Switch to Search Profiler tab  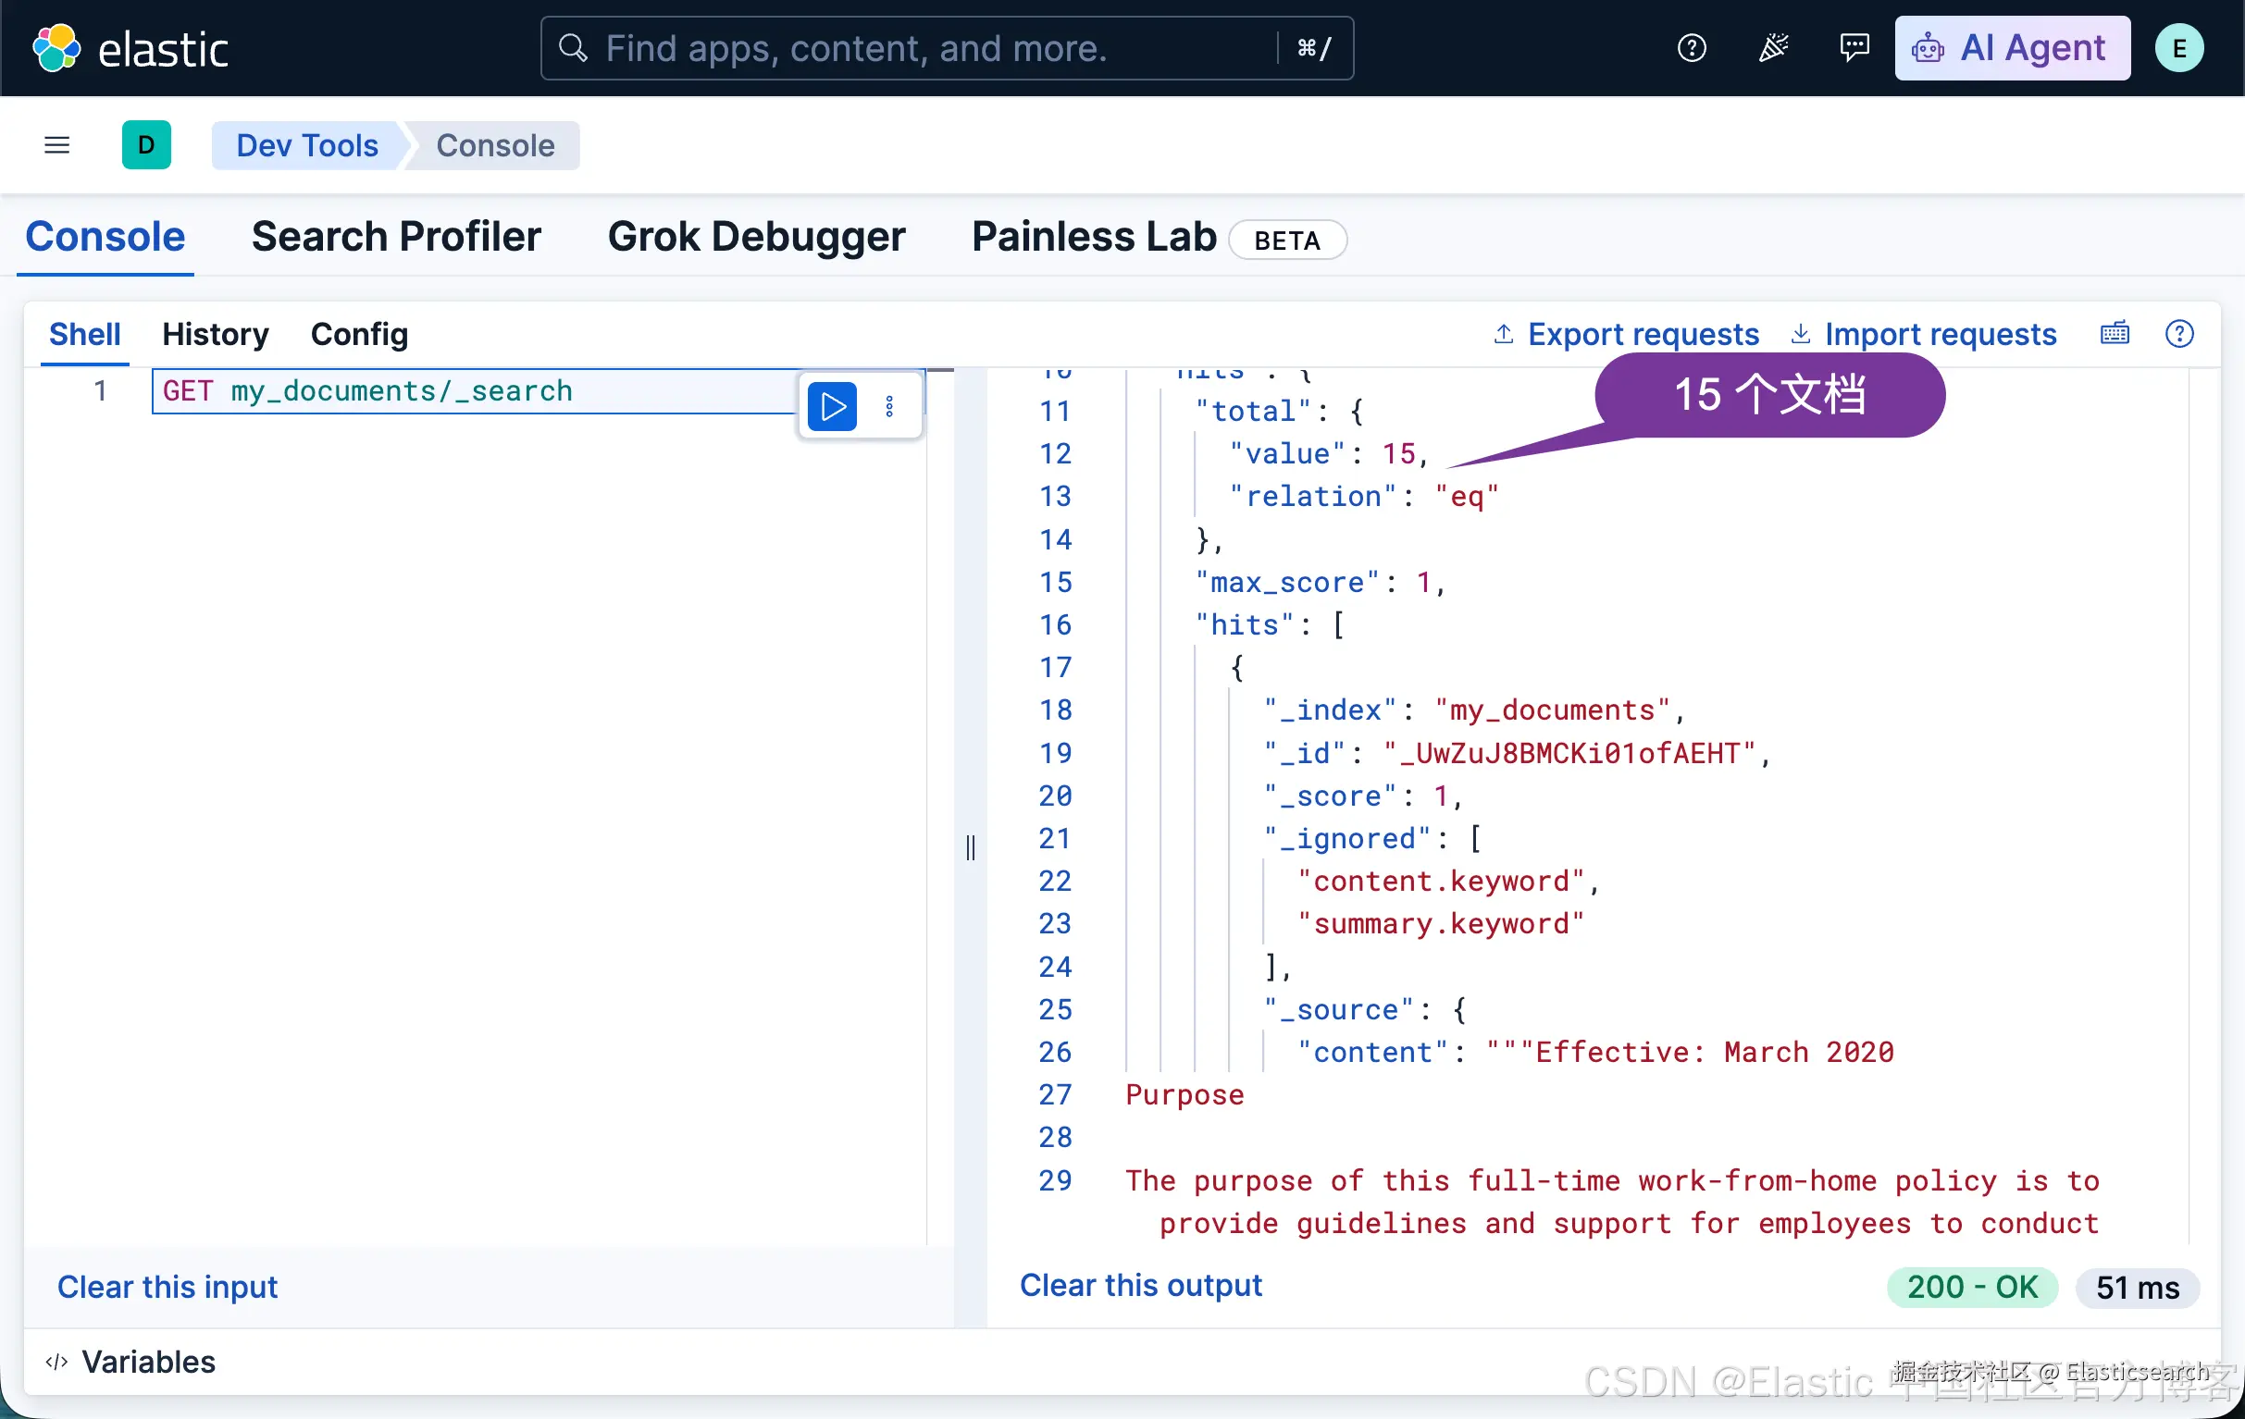396,237
